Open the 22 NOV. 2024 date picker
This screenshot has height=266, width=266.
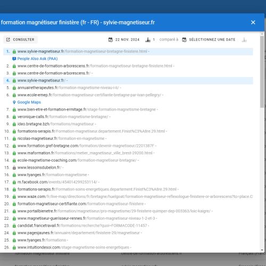(127, 39)
